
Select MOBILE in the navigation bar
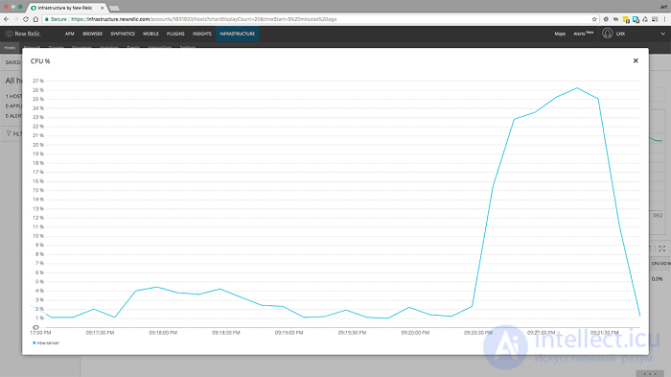[150, 34]
